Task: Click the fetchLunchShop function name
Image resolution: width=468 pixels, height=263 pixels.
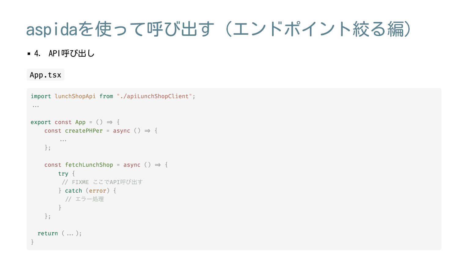Action: [x=89, y=165]
